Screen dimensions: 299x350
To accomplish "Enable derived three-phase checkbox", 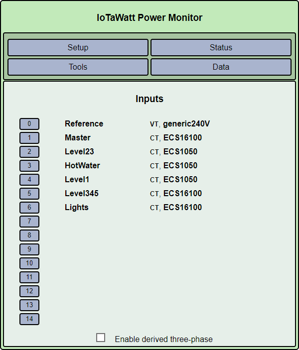I will coord(101,338).
